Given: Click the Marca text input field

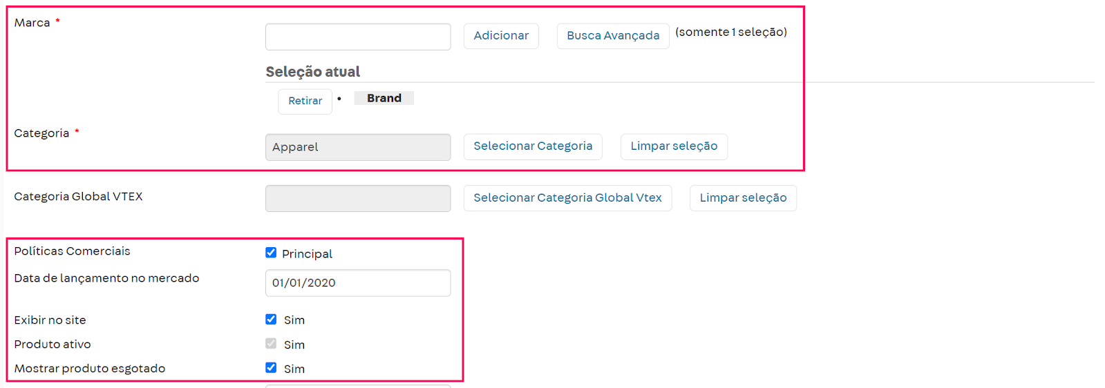Looking at the screenshot, I should pos(357,37).
